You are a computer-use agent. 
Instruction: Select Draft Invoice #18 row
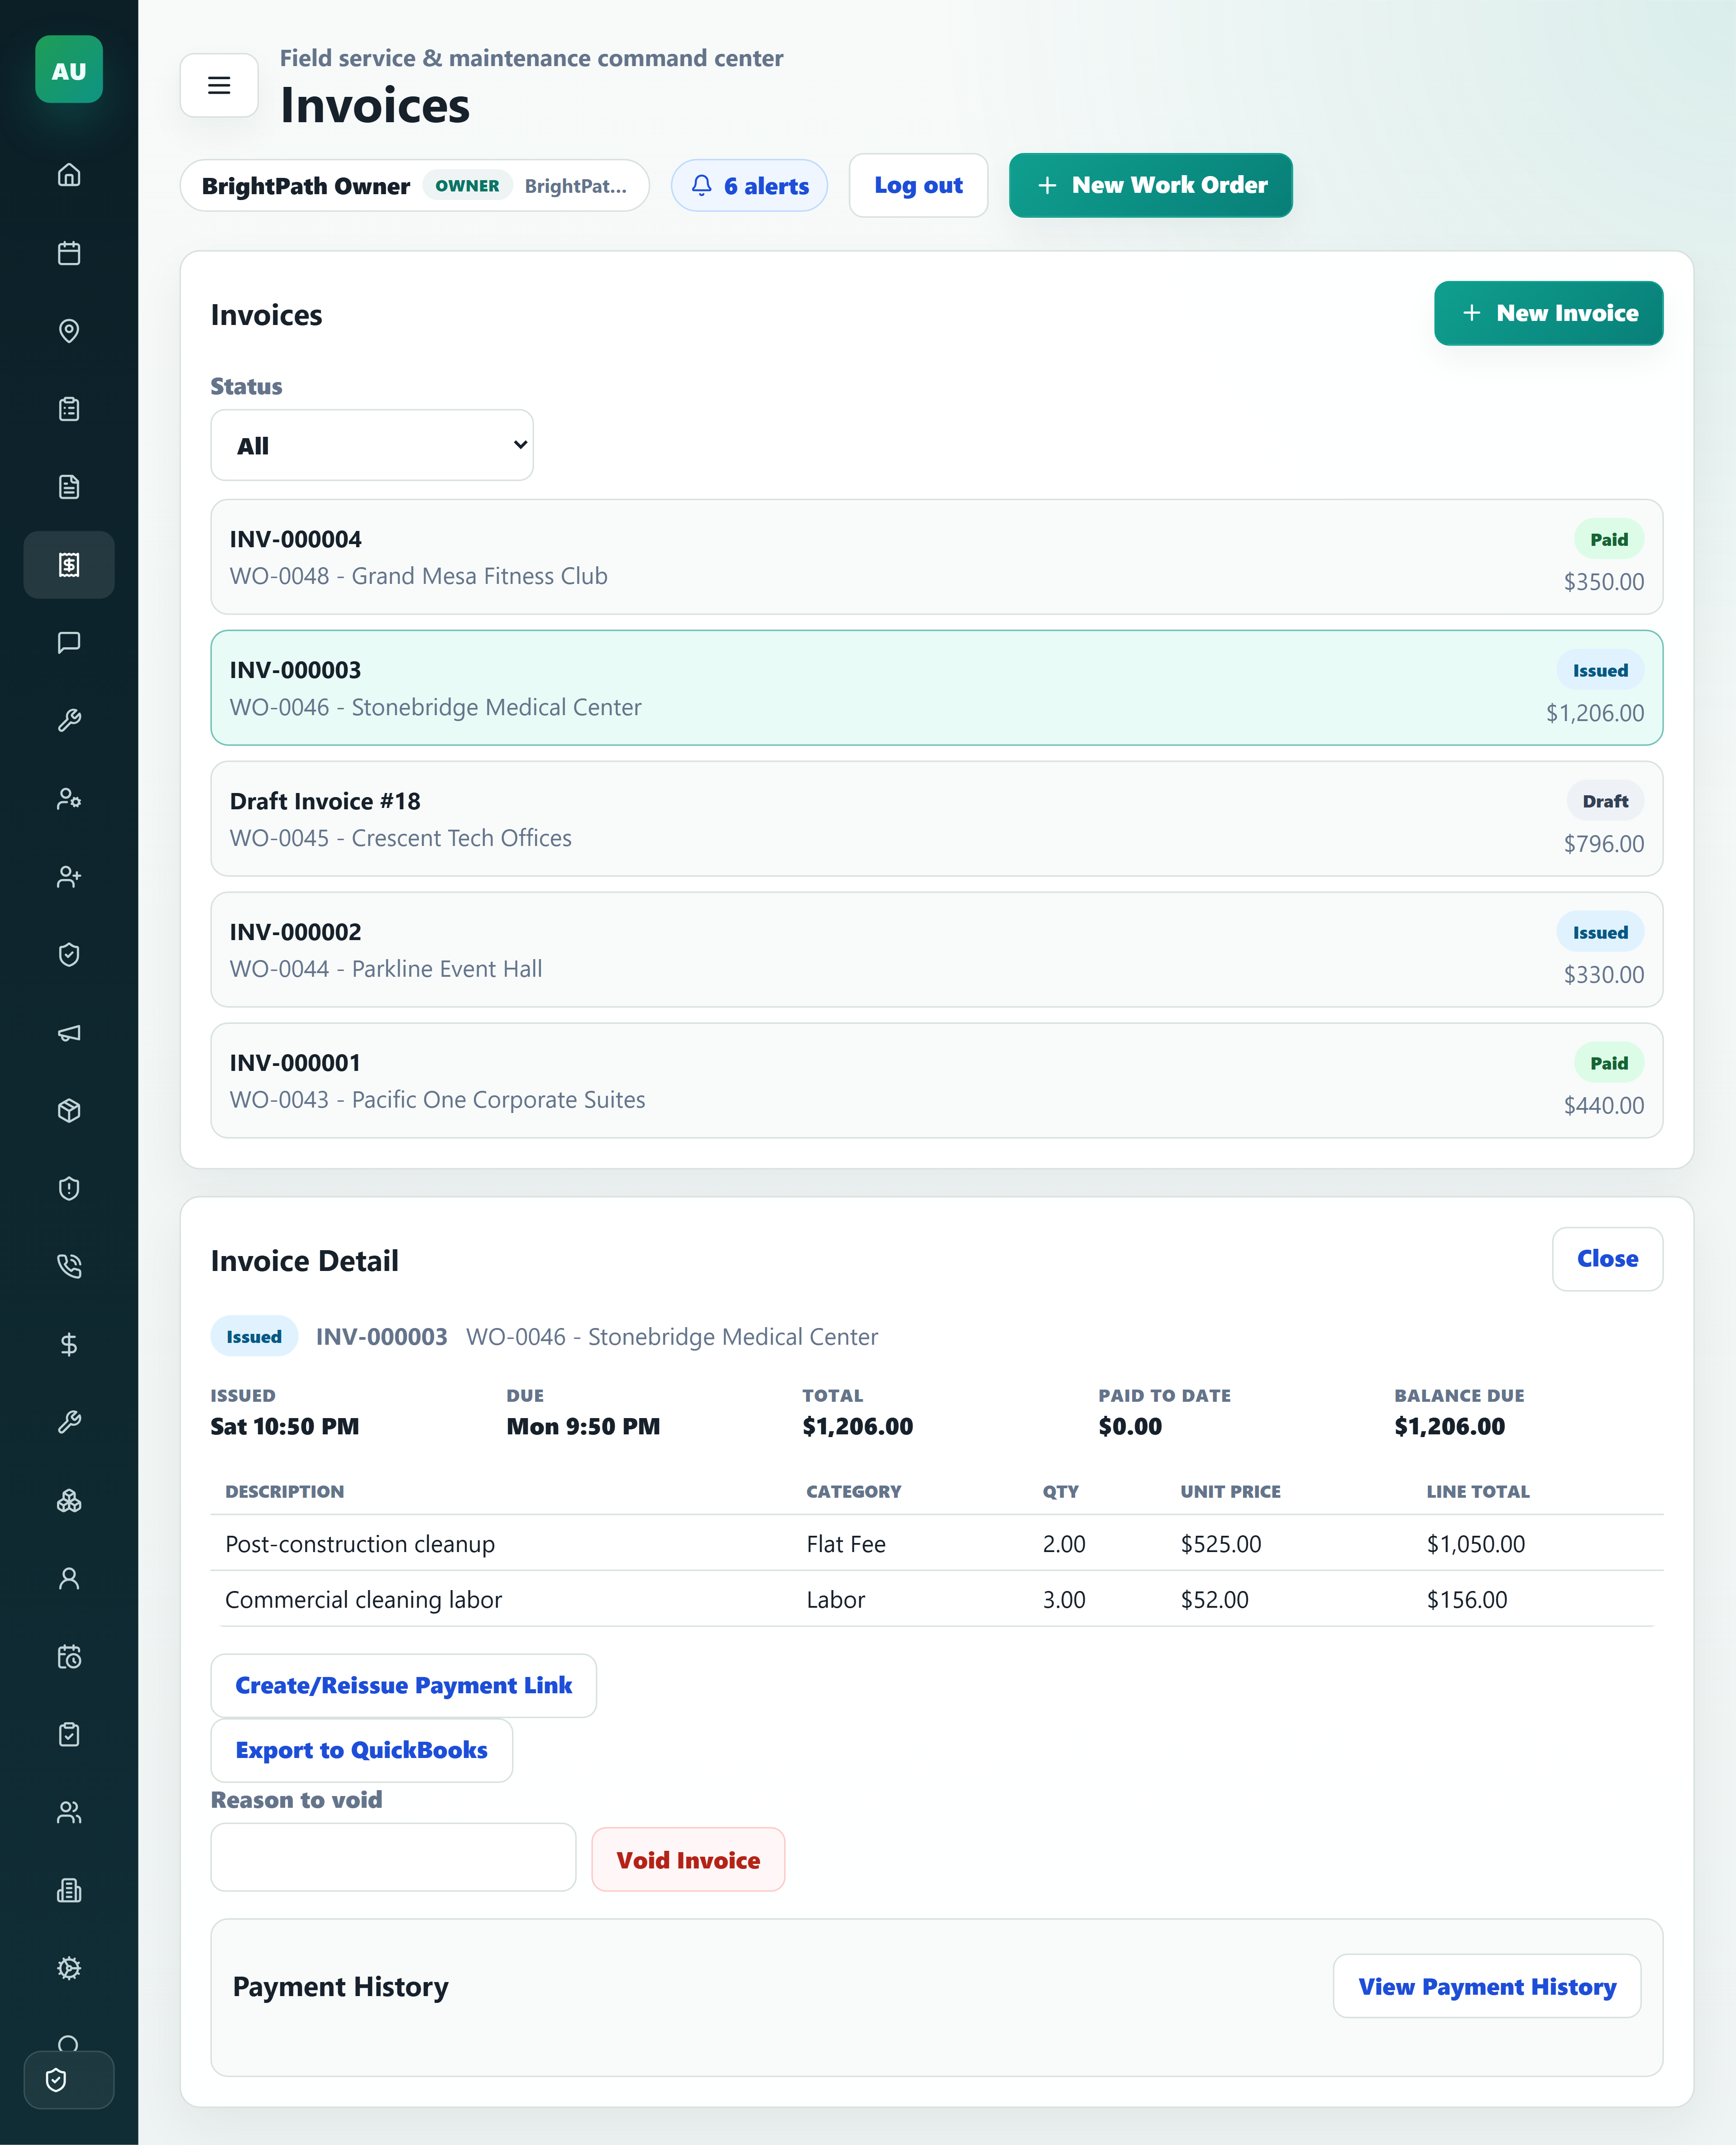[936, 819]
